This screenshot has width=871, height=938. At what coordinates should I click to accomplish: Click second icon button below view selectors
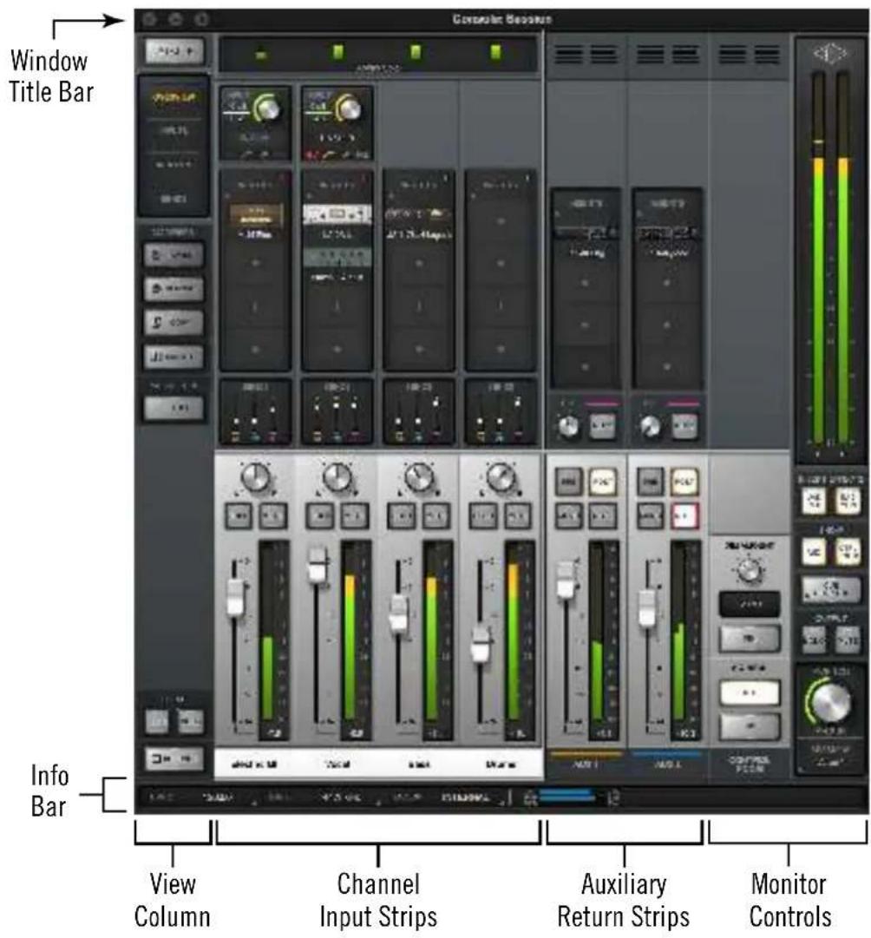coord(174,289)
